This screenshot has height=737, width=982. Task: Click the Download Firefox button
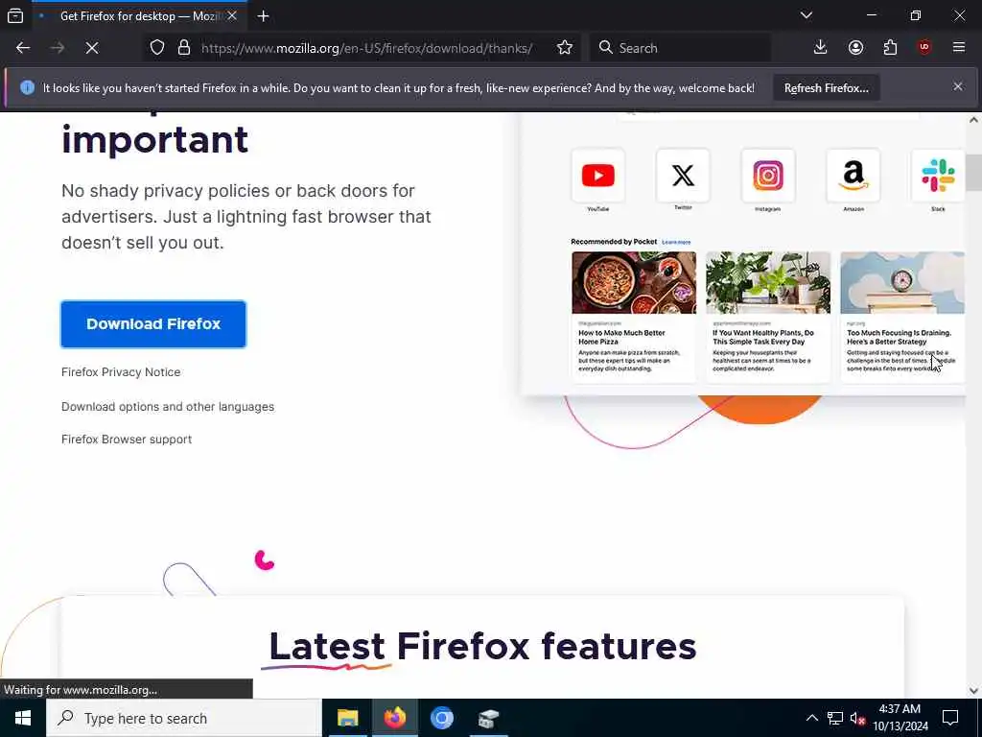(x=153, y=324)
